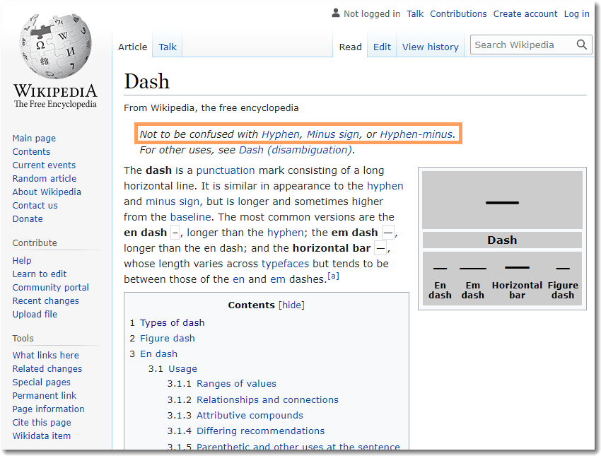
Task: Open Wikidata item link
Action: pyautogui.click(x=42, y=435)
